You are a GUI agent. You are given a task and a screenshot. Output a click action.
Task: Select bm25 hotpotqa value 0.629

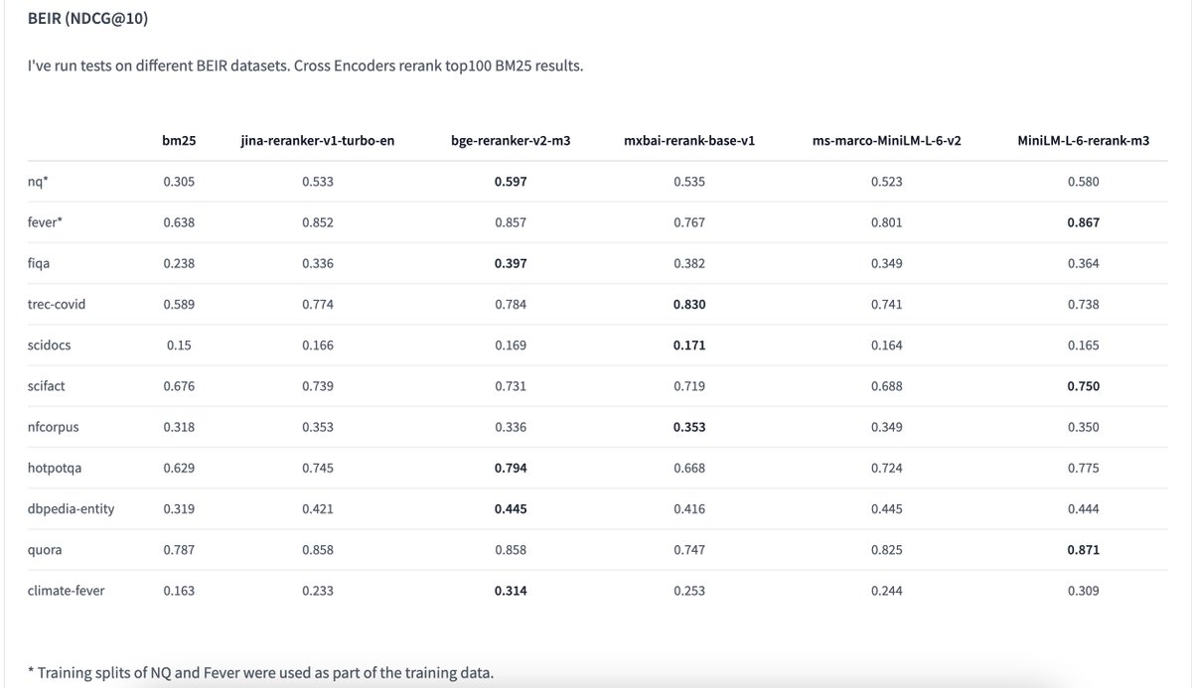[x=179, y=468]
